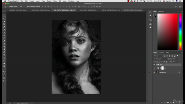The width and height of the screenshot is (185, 104).
Task: Toggle the Auto-Select checkbox
Action: pyautogui.click(x=10, y=7)
